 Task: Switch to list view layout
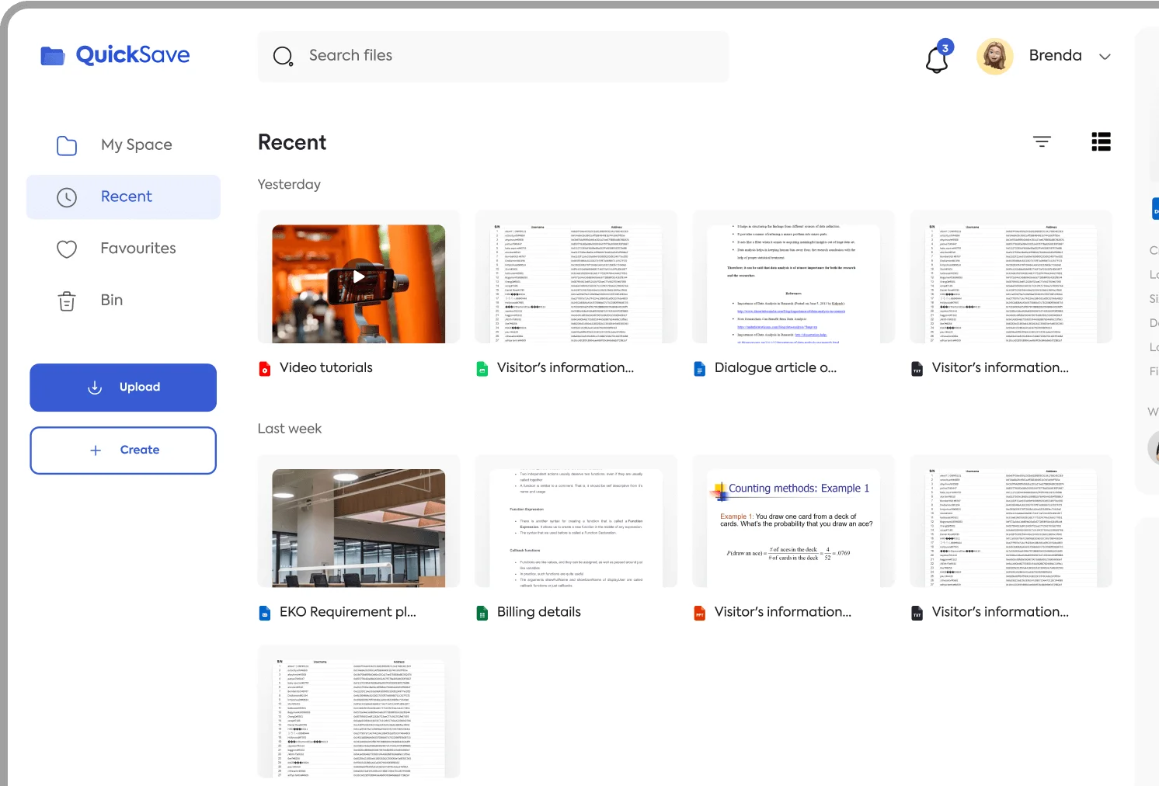[1101, 141]
